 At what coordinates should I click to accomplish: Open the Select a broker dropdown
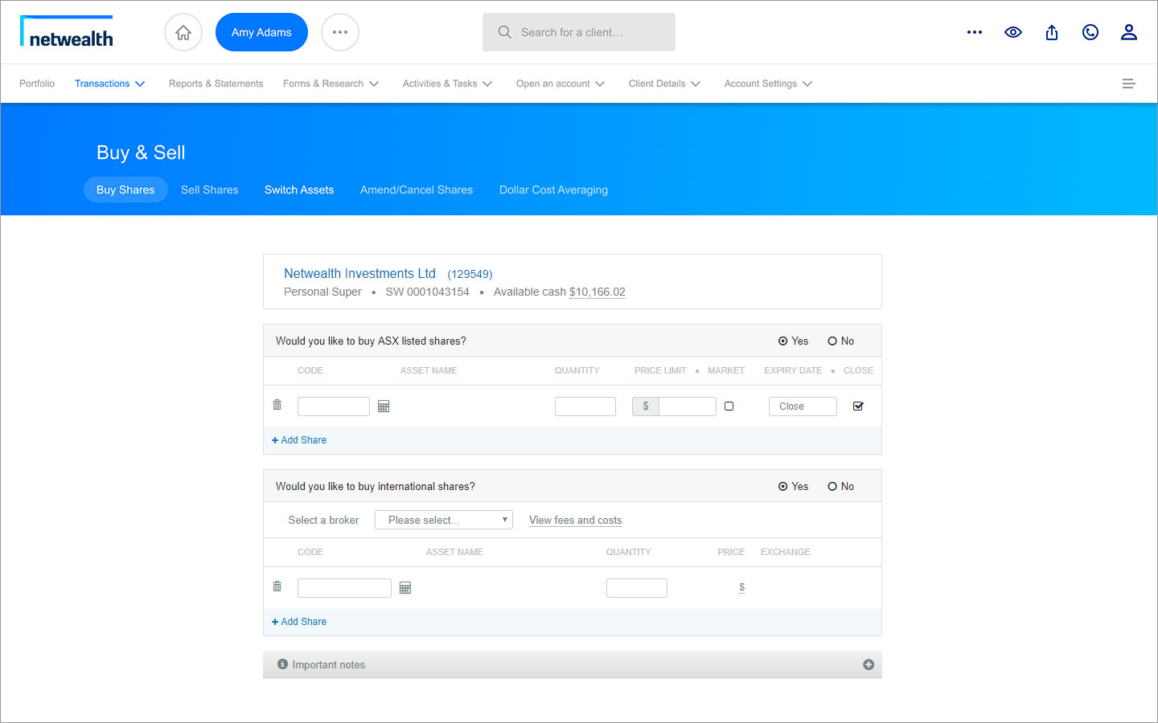coord(444,520)
